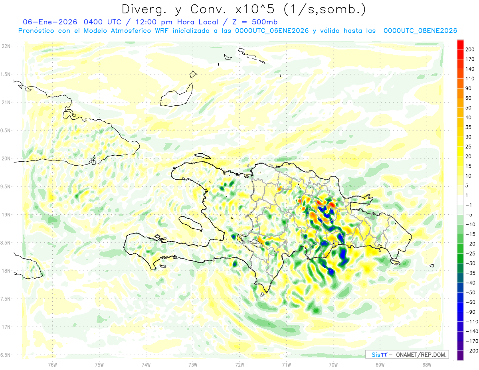Viewport: 479px width, 370px height.
Task: Click the colorbar value '-170'
Action: [472, 341]
